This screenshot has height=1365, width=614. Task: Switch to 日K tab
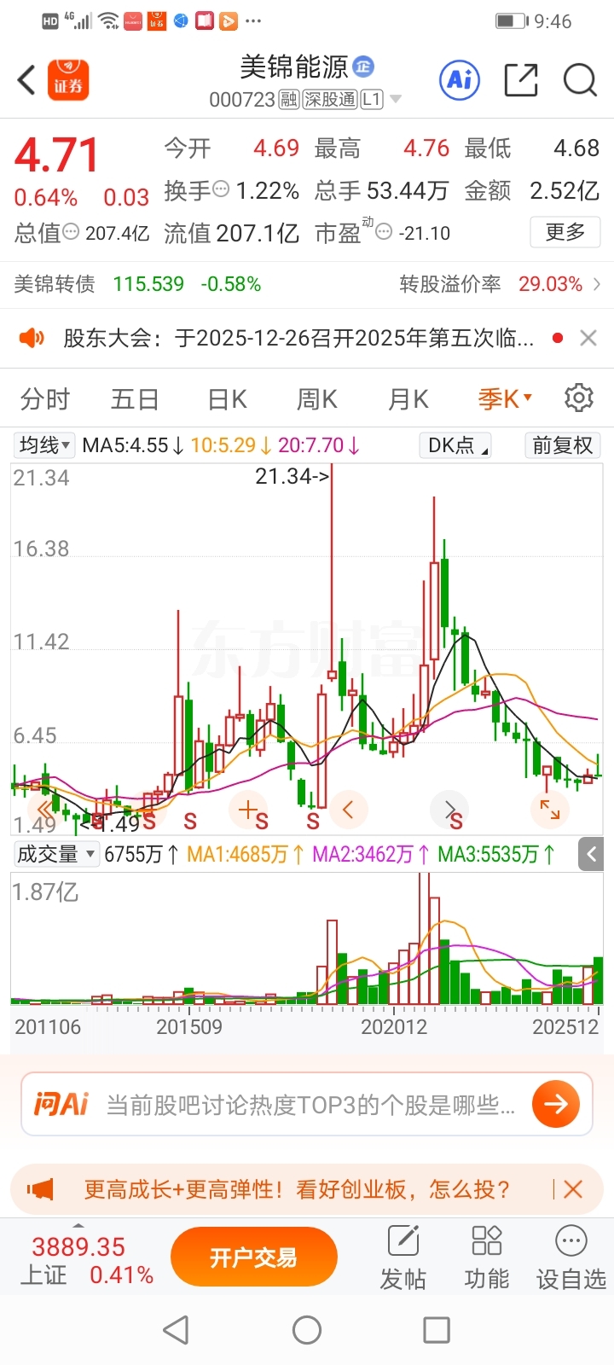(x=227, y=398)
